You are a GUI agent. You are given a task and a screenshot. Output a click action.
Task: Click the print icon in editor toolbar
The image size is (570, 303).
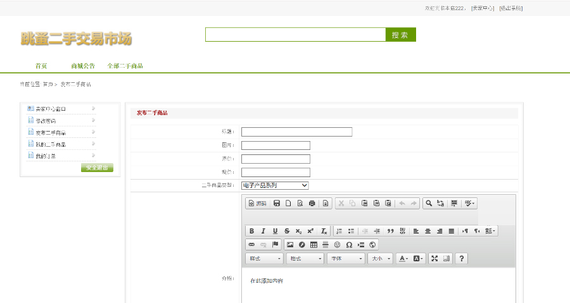(x=312, y=203)
